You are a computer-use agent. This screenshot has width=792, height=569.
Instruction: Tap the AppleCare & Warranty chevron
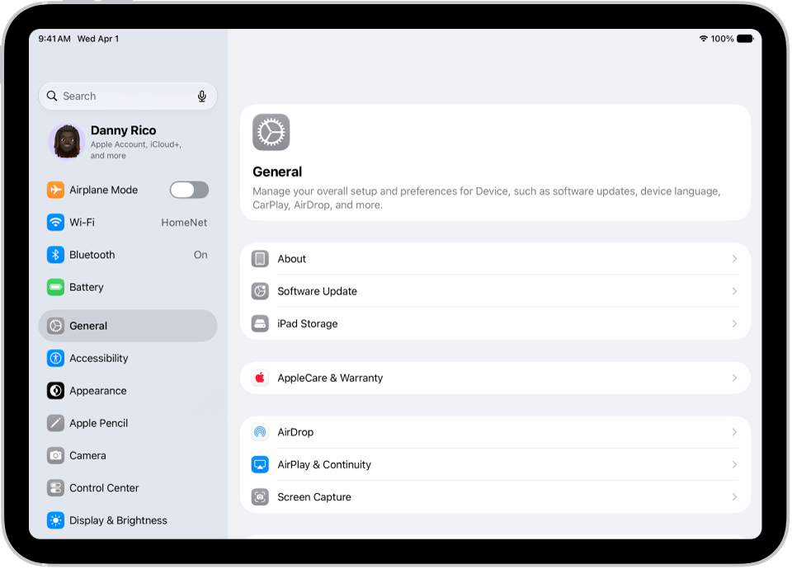click(x=734, y=378)
